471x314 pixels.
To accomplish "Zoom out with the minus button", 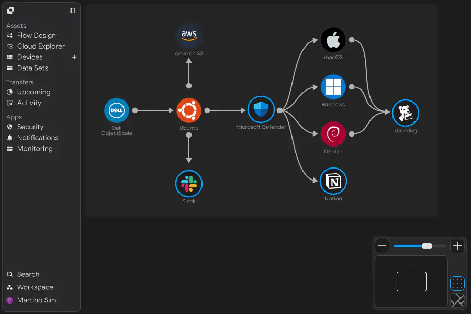I will (382, 246).
